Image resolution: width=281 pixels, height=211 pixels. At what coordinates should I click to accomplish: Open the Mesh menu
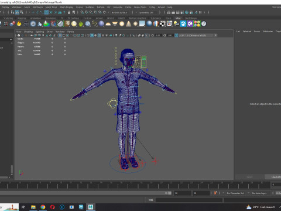pyautogui.click(x=27, y=7)
